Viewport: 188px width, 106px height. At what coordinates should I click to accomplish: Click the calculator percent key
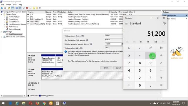(129, 48)
